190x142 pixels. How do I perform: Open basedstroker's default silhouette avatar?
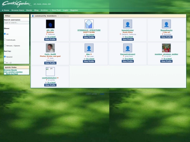(128, 24)
